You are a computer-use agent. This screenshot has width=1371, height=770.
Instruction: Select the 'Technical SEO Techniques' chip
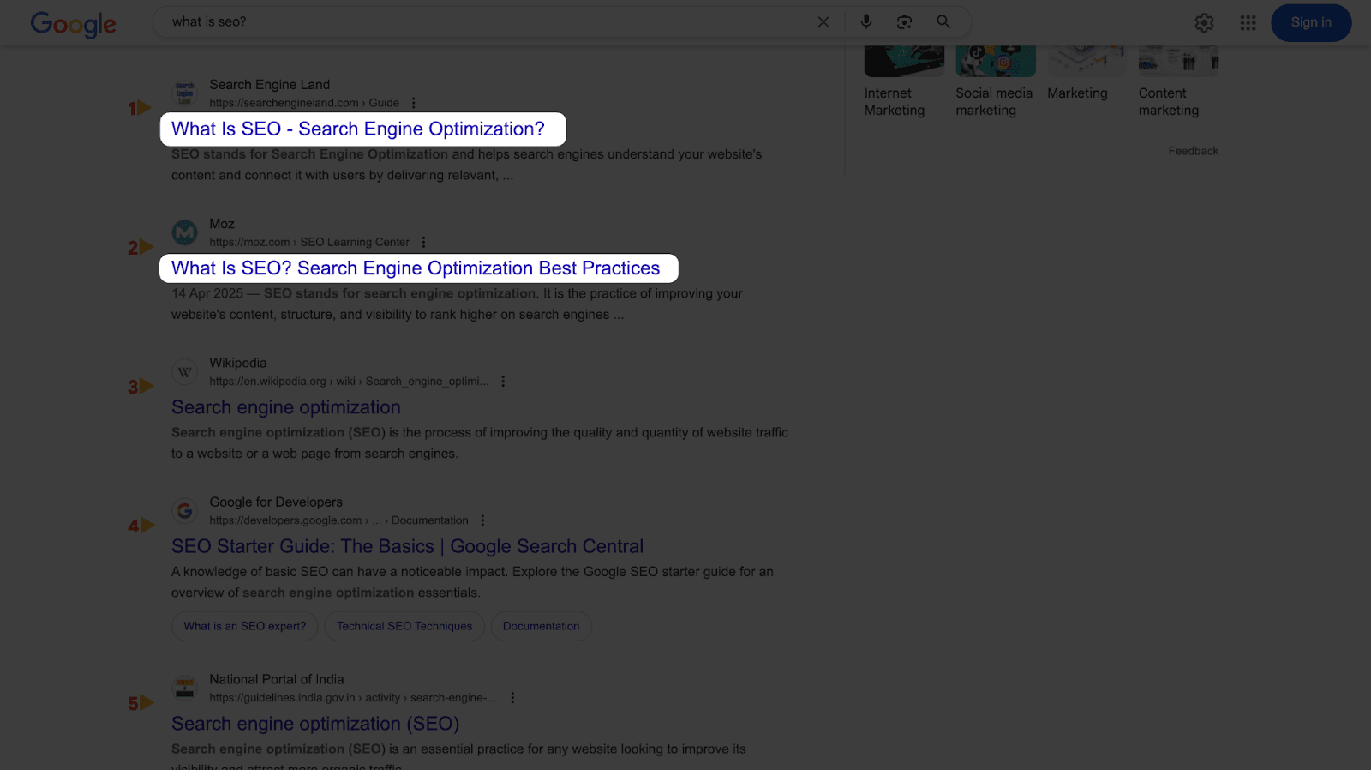point(404,626)
